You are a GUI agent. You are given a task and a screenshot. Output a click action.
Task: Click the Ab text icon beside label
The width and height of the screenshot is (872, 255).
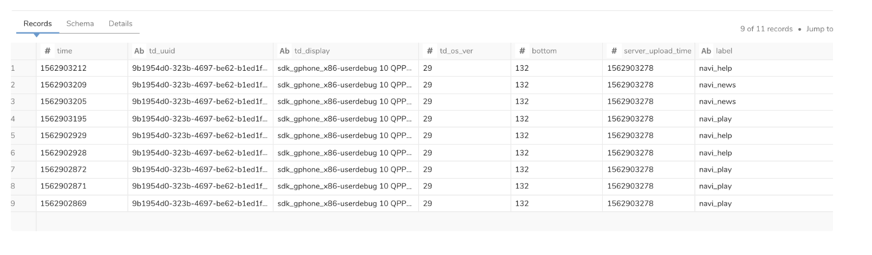click(706, 51)
